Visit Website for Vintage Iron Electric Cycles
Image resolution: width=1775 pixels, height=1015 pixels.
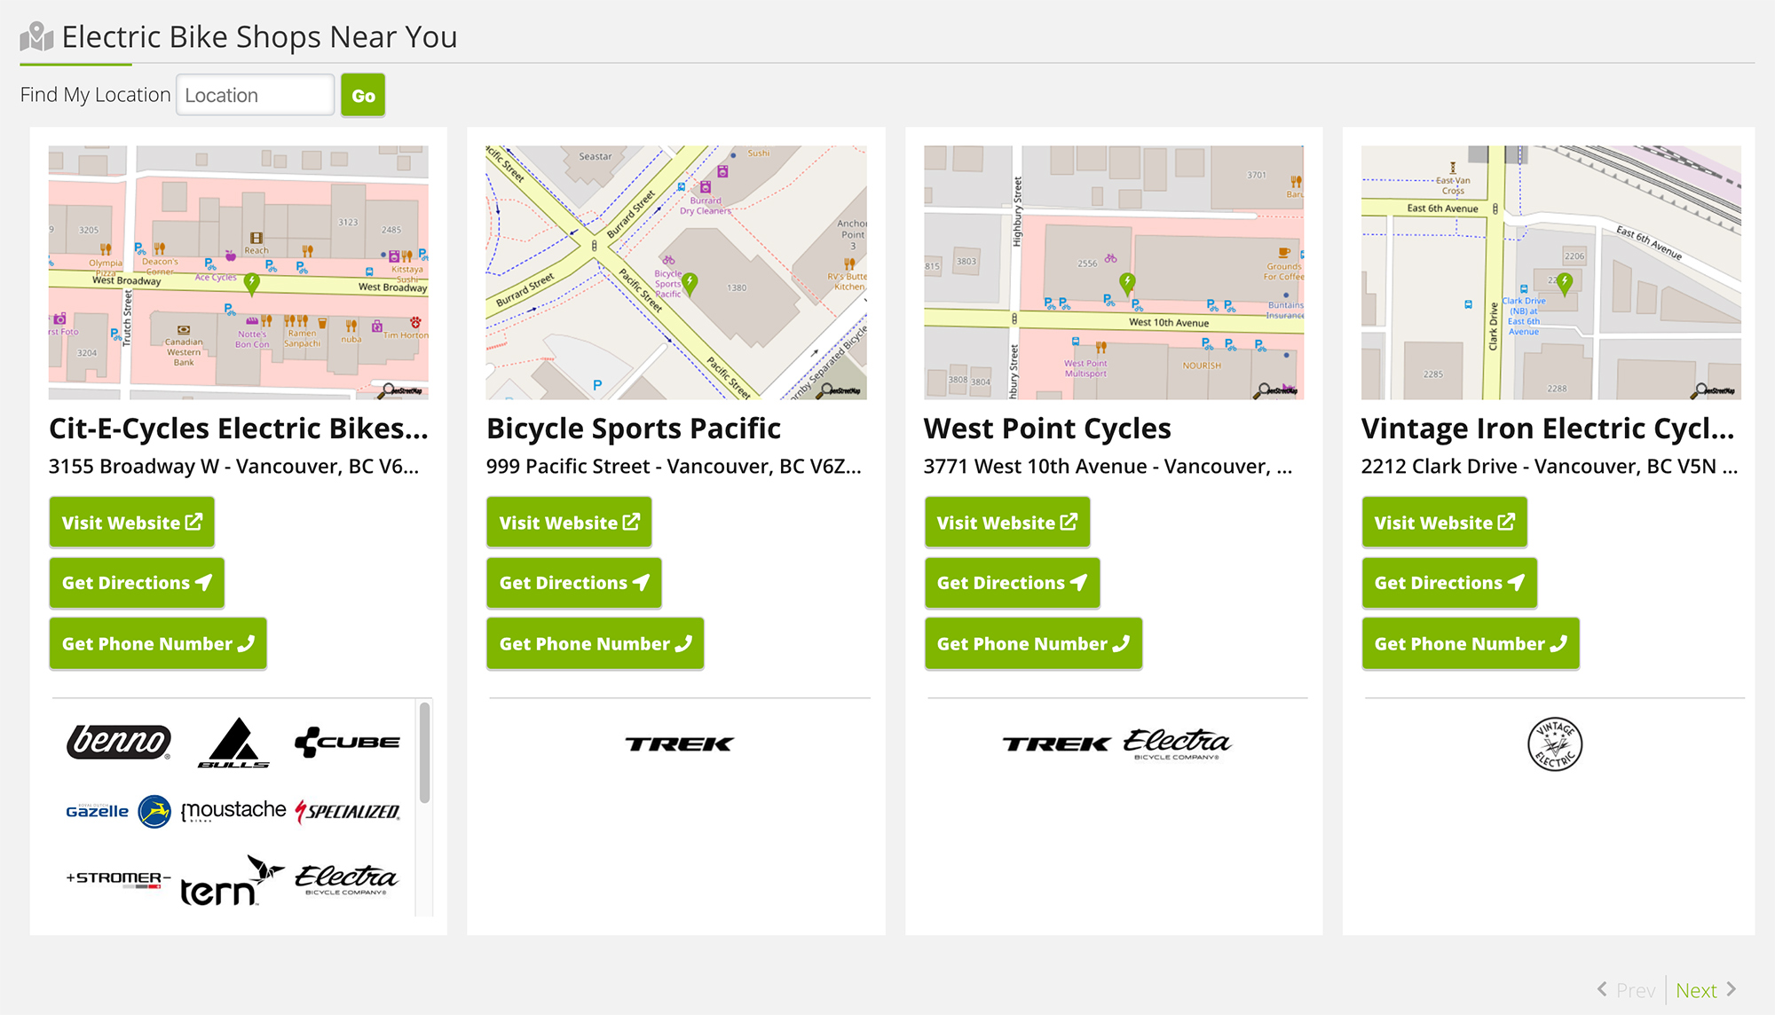pyautogui.click(x=1444, y=523)
